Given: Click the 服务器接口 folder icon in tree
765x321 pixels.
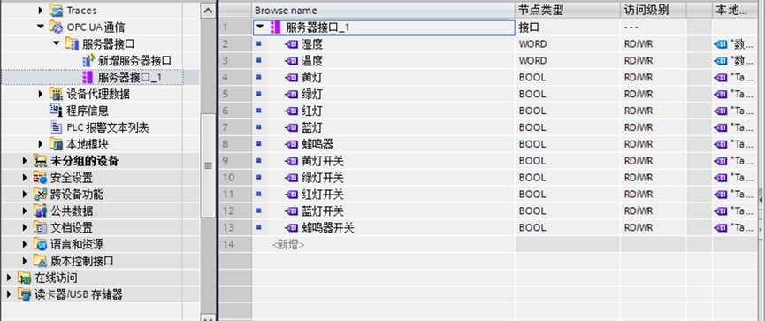Looking at the screenshot, I should click(72, 44).
